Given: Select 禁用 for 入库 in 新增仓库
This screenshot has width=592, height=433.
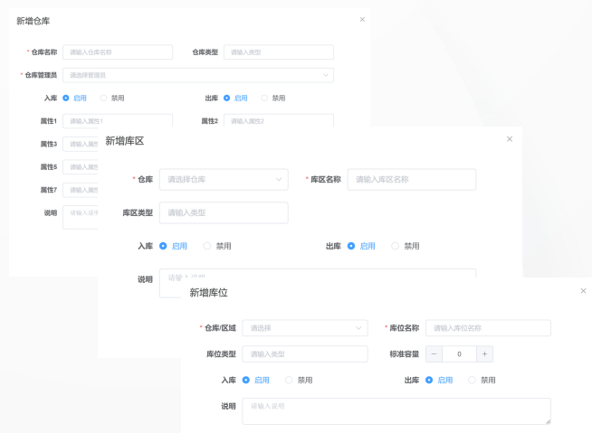Looking at the screenshot, I should [104, 98].
